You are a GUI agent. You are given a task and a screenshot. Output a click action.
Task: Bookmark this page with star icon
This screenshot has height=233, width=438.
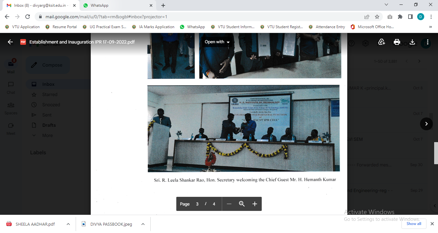click(377, 17)
